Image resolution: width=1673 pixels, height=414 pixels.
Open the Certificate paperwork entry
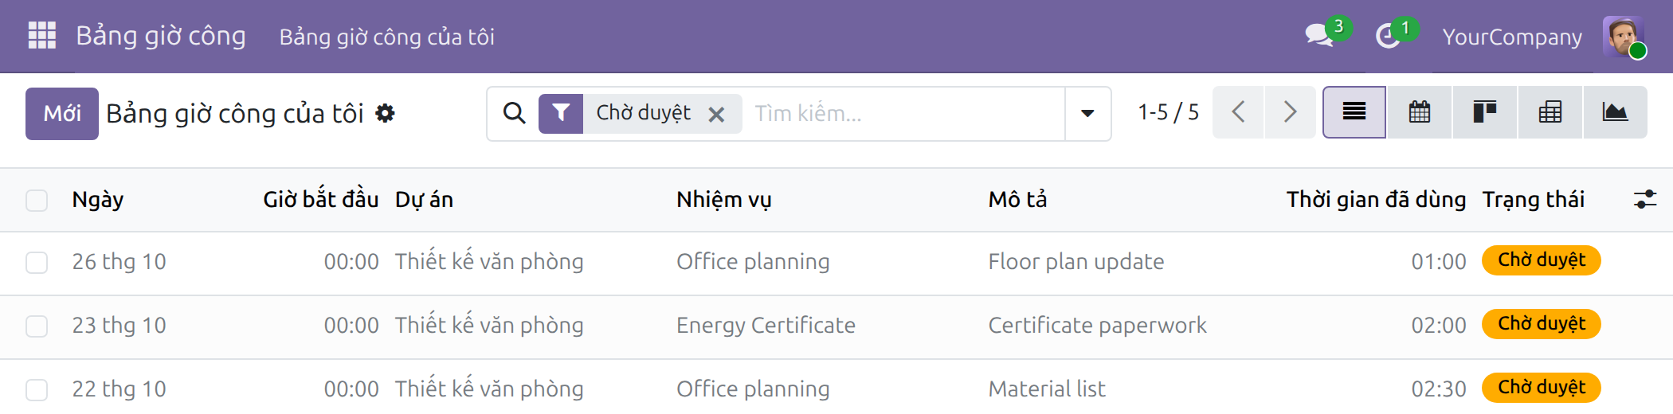tap(1098, 326)
